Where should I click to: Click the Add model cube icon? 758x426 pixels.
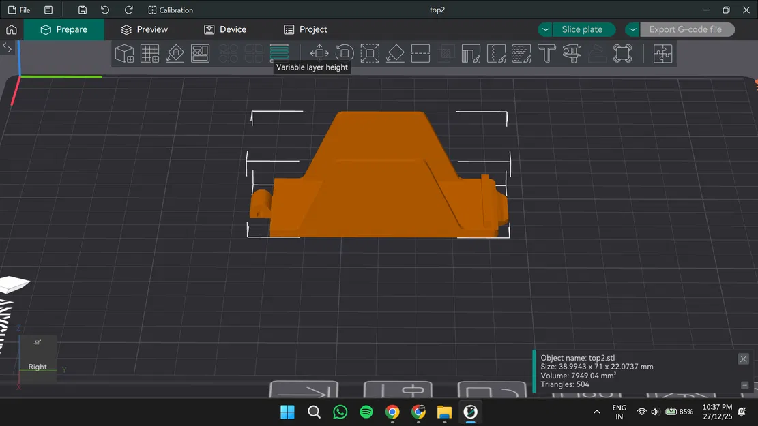pos(124,53)
